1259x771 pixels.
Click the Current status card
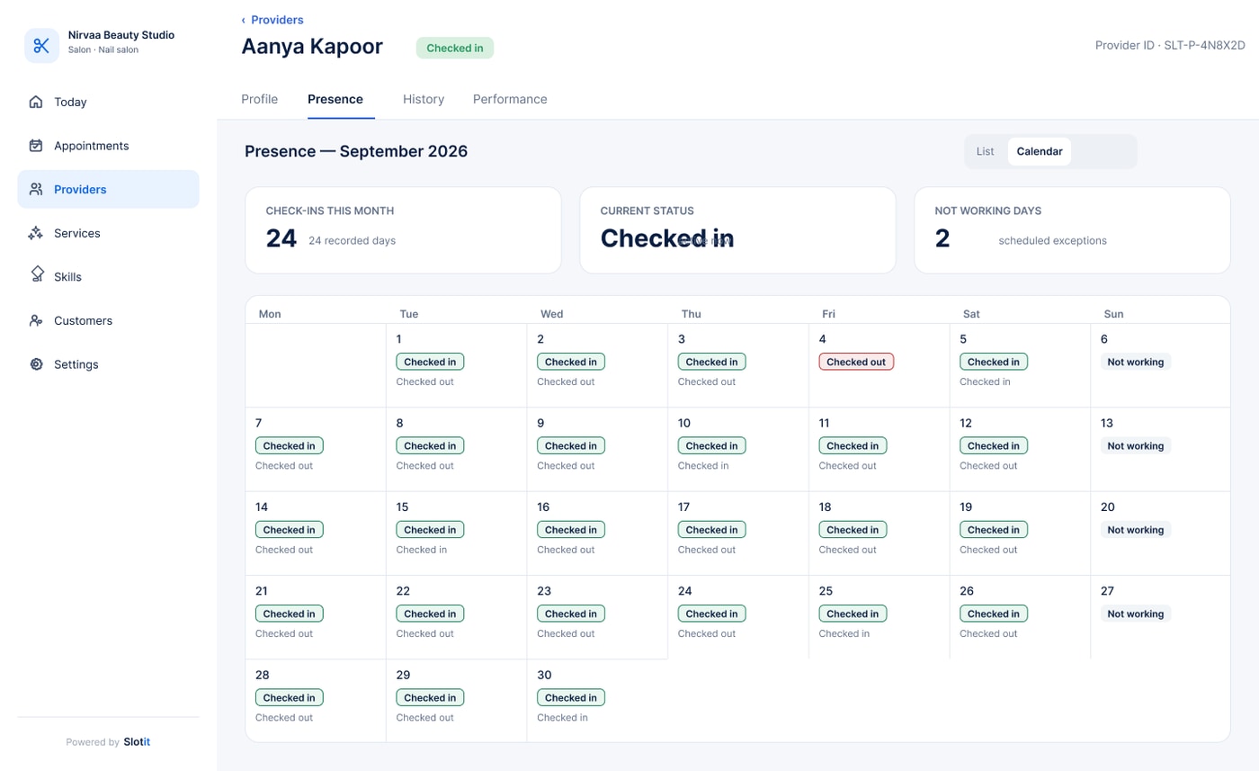(x=737, y=230)
